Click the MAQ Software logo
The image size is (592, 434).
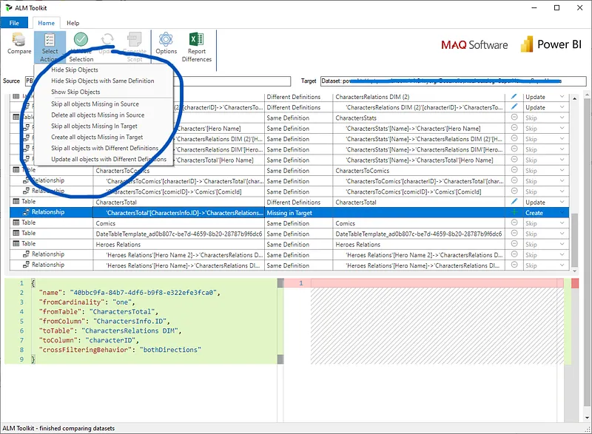click(x=474, y=45)
